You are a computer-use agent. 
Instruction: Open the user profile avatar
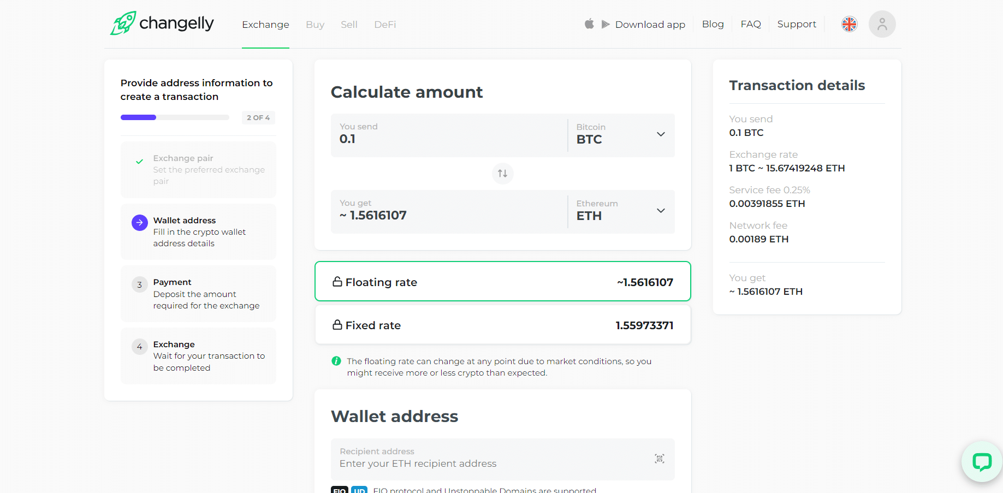coord(882,24)
